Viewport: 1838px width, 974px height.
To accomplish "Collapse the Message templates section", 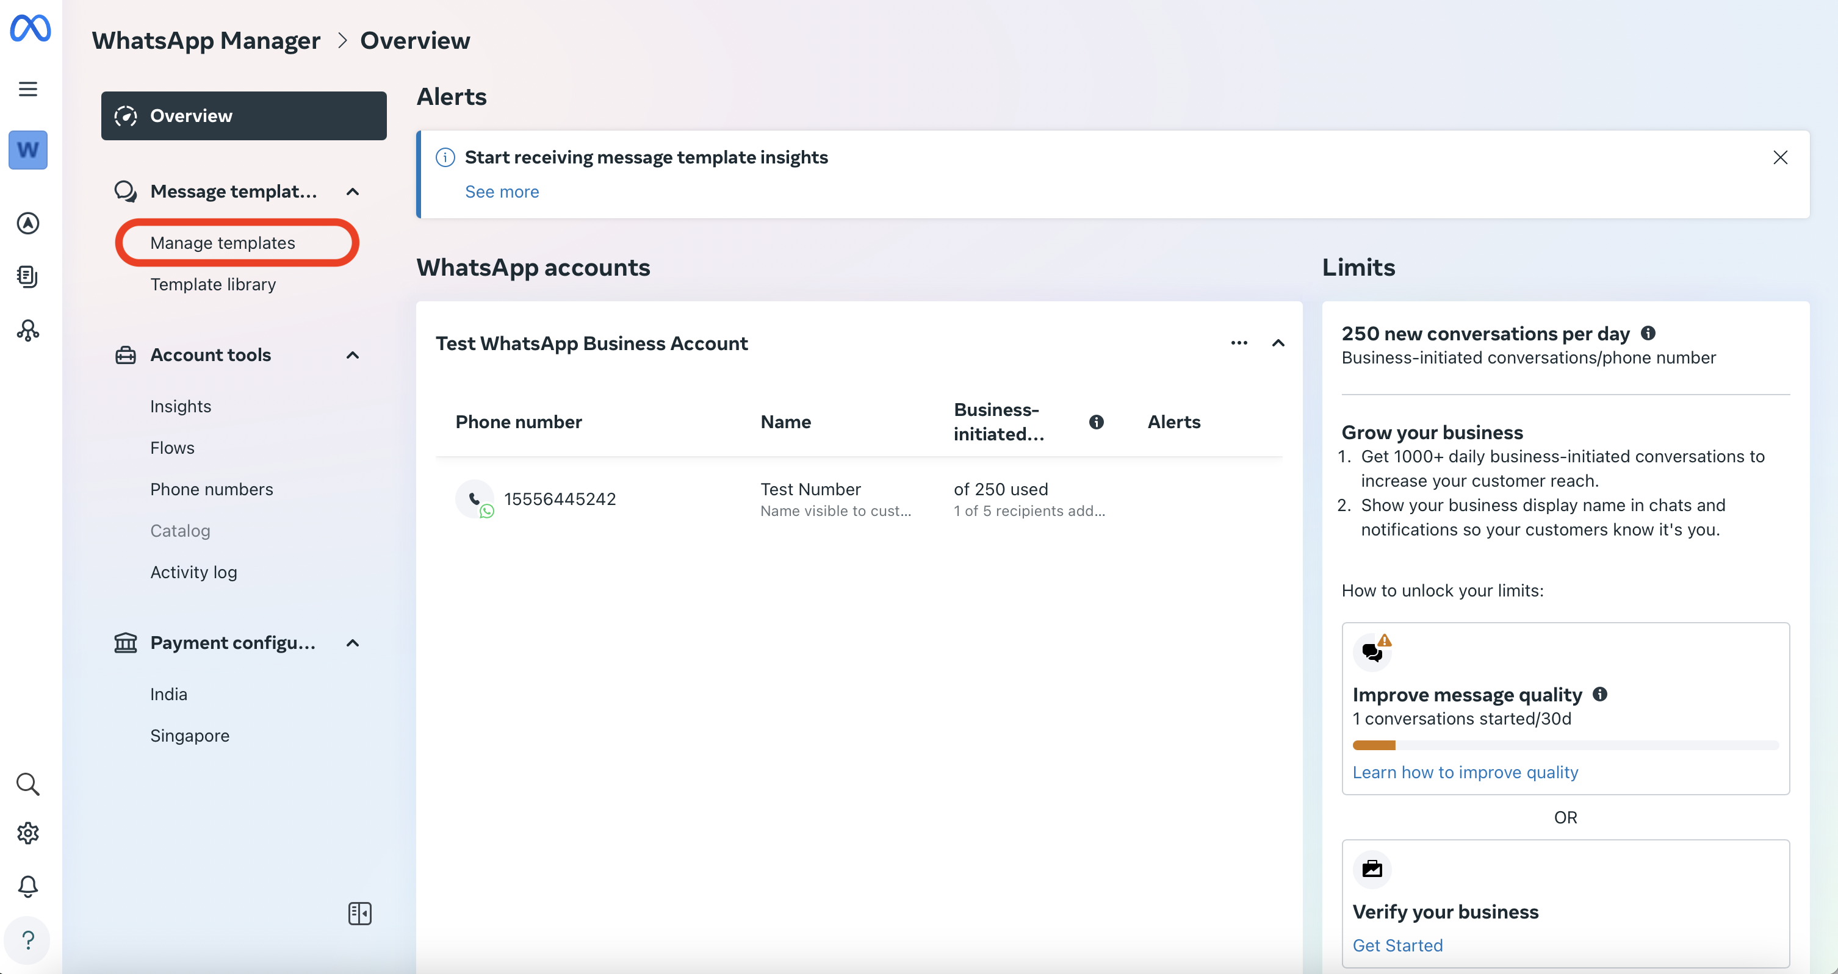I will tap(353, 192).
